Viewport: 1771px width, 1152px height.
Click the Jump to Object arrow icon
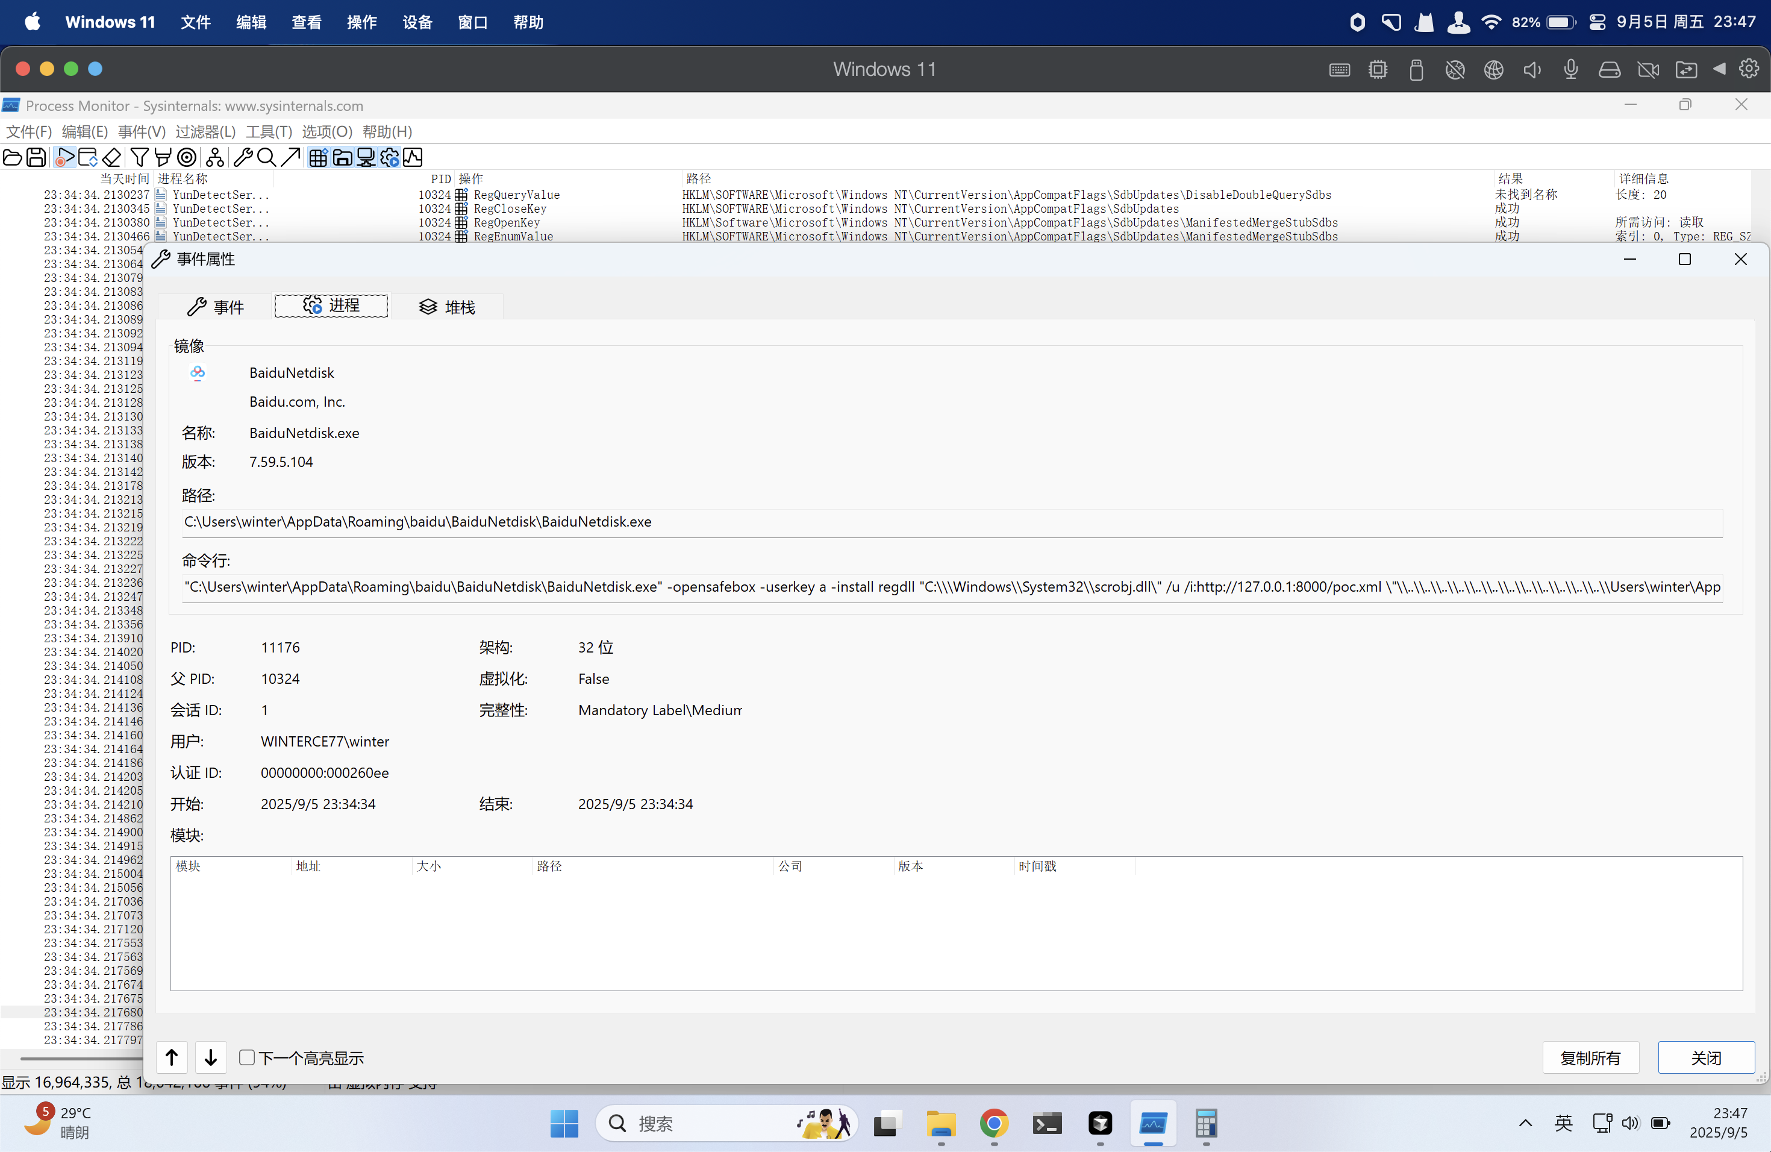coord(290,157)
